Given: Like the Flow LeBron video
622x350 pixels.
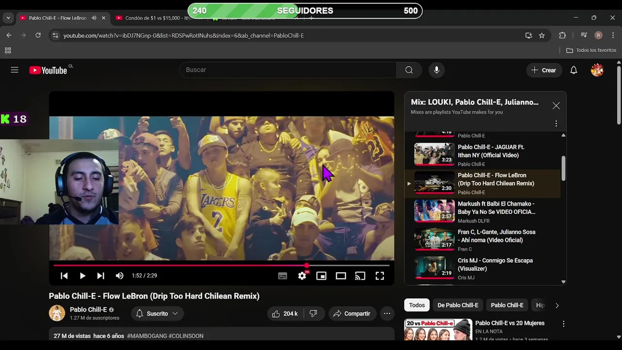Looking at the screenshot, I should pyautogui.click(x=285, y=314).
